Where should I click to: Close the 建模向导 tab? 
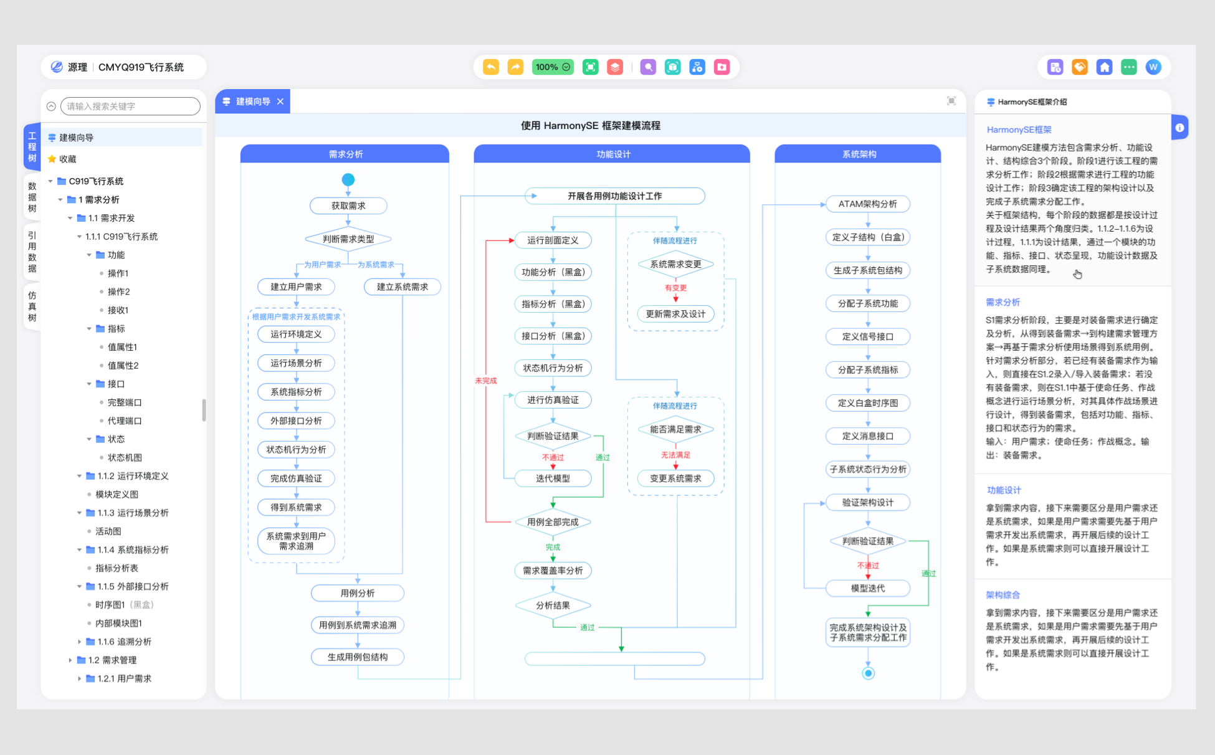click(280, 102)
